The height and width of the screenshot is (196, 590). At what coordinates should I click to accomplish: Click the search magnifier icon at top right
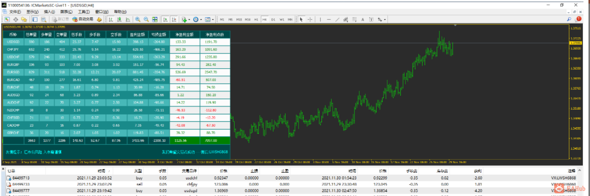pos(569,19)
